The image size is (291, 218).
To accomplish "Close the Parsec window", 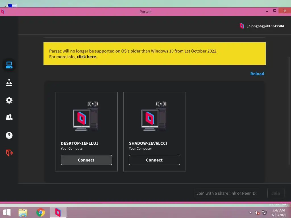I will pos(285,11).
